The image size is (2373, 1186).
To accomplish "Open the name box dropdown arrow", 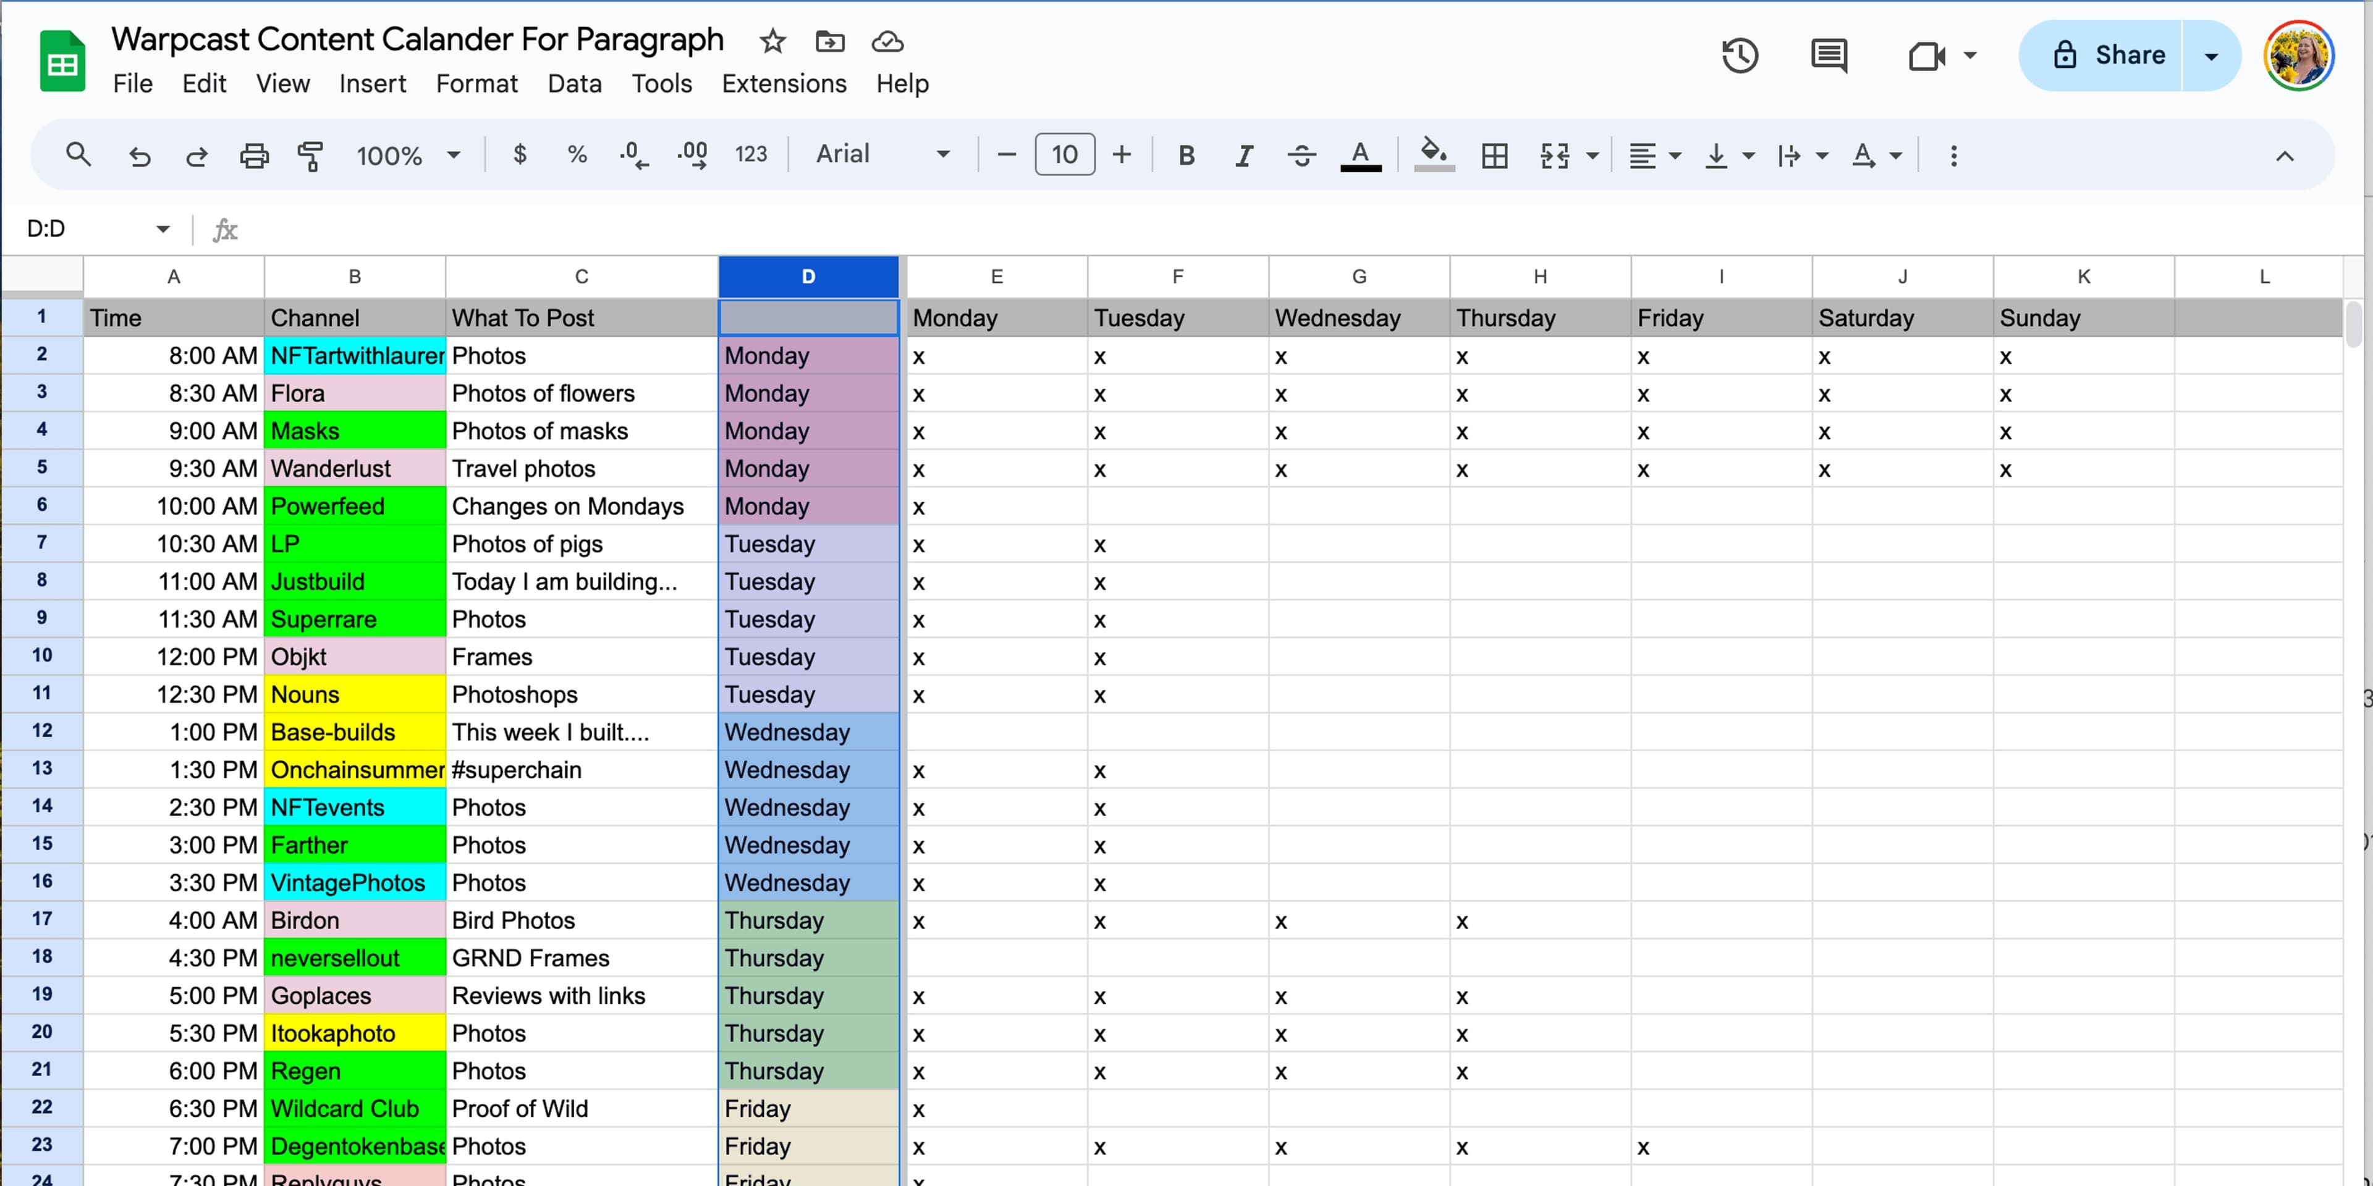I will point(163,229).
